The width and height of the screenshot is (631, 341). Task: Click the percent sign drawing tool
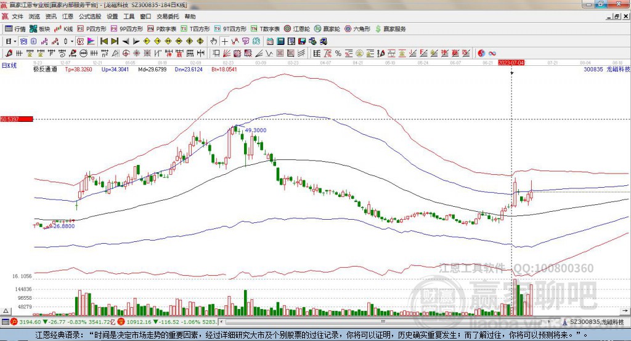[x=338, y=53]
